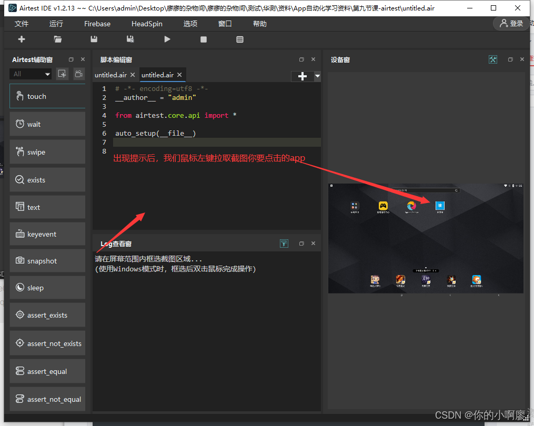
Task: Click the red flame game icon in device dock
Action: 400,280
